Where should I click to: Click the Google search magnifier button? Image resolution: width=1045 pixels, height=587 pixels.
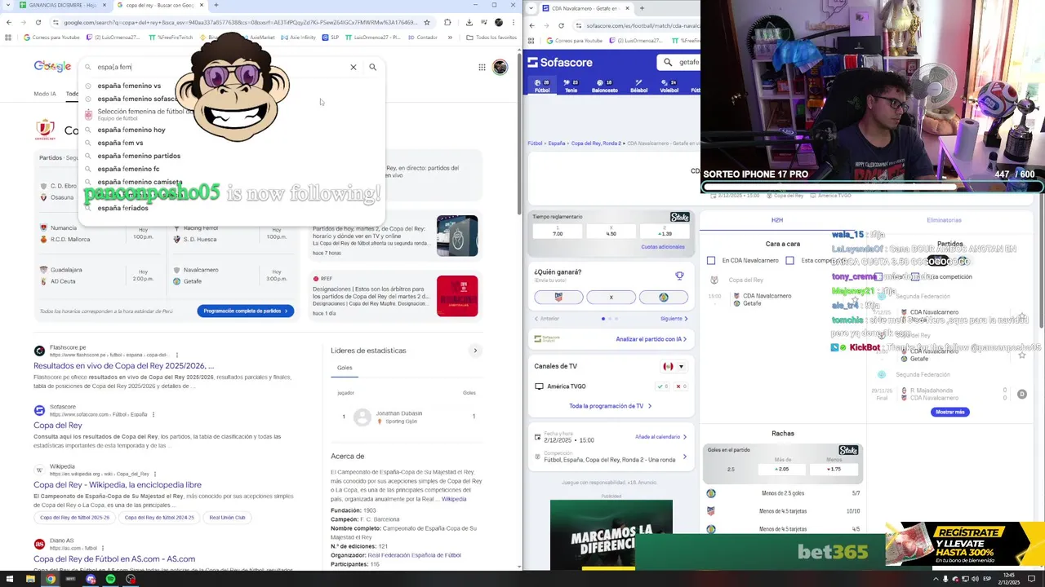pos(372,67)
